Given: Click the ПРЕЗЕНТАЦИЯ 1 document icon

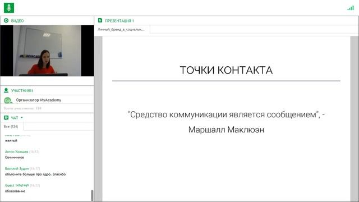Looking at the screenshot, I should tap(100, 20).
